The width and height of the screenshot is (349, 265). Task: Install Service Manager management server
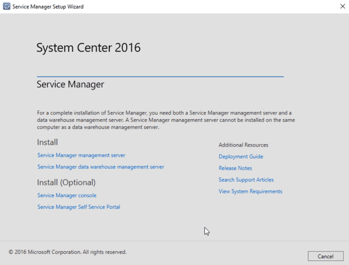tap(81, 155)
